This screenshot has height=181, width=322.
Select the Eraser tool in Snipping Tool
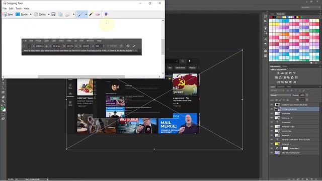point(98,14)
